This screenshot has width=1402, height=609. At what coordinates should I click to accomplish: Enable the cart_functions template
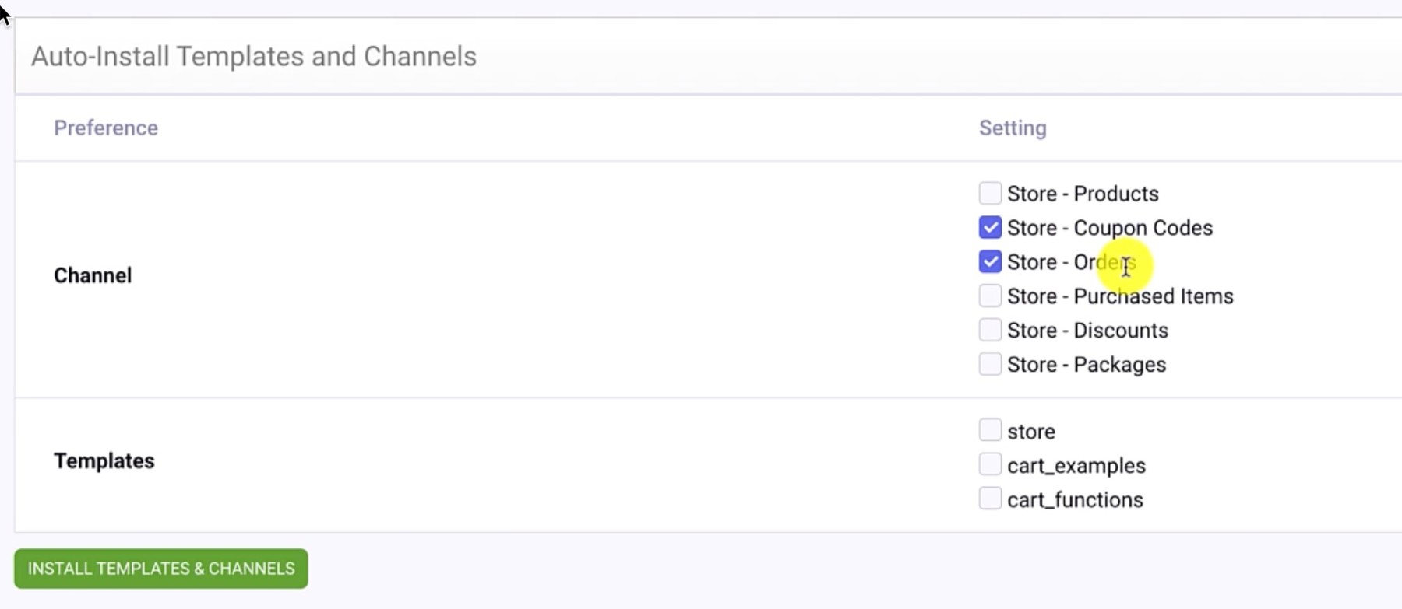tap(989, 498)
